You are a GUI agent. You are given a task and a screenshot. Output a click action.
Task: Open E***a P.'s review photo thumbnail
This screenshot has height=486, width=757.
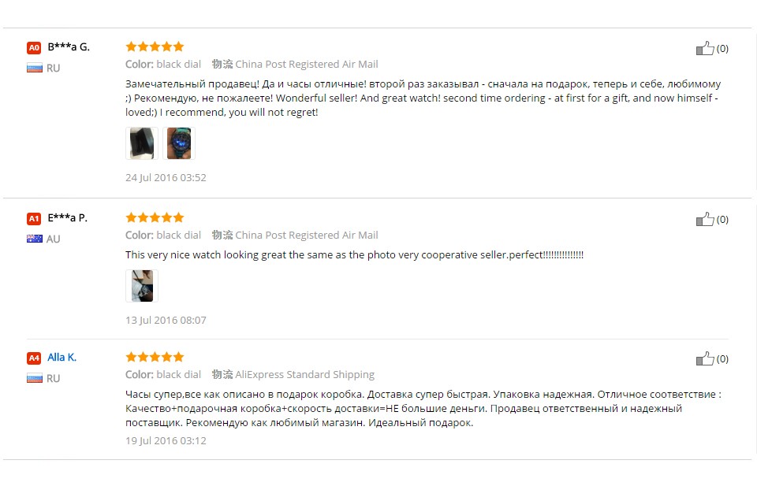142,286
